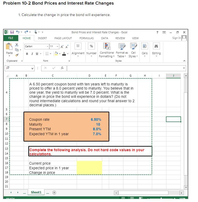Click the Undo arrow icon
Screen dimensions: 198x202
coord(18,32)
